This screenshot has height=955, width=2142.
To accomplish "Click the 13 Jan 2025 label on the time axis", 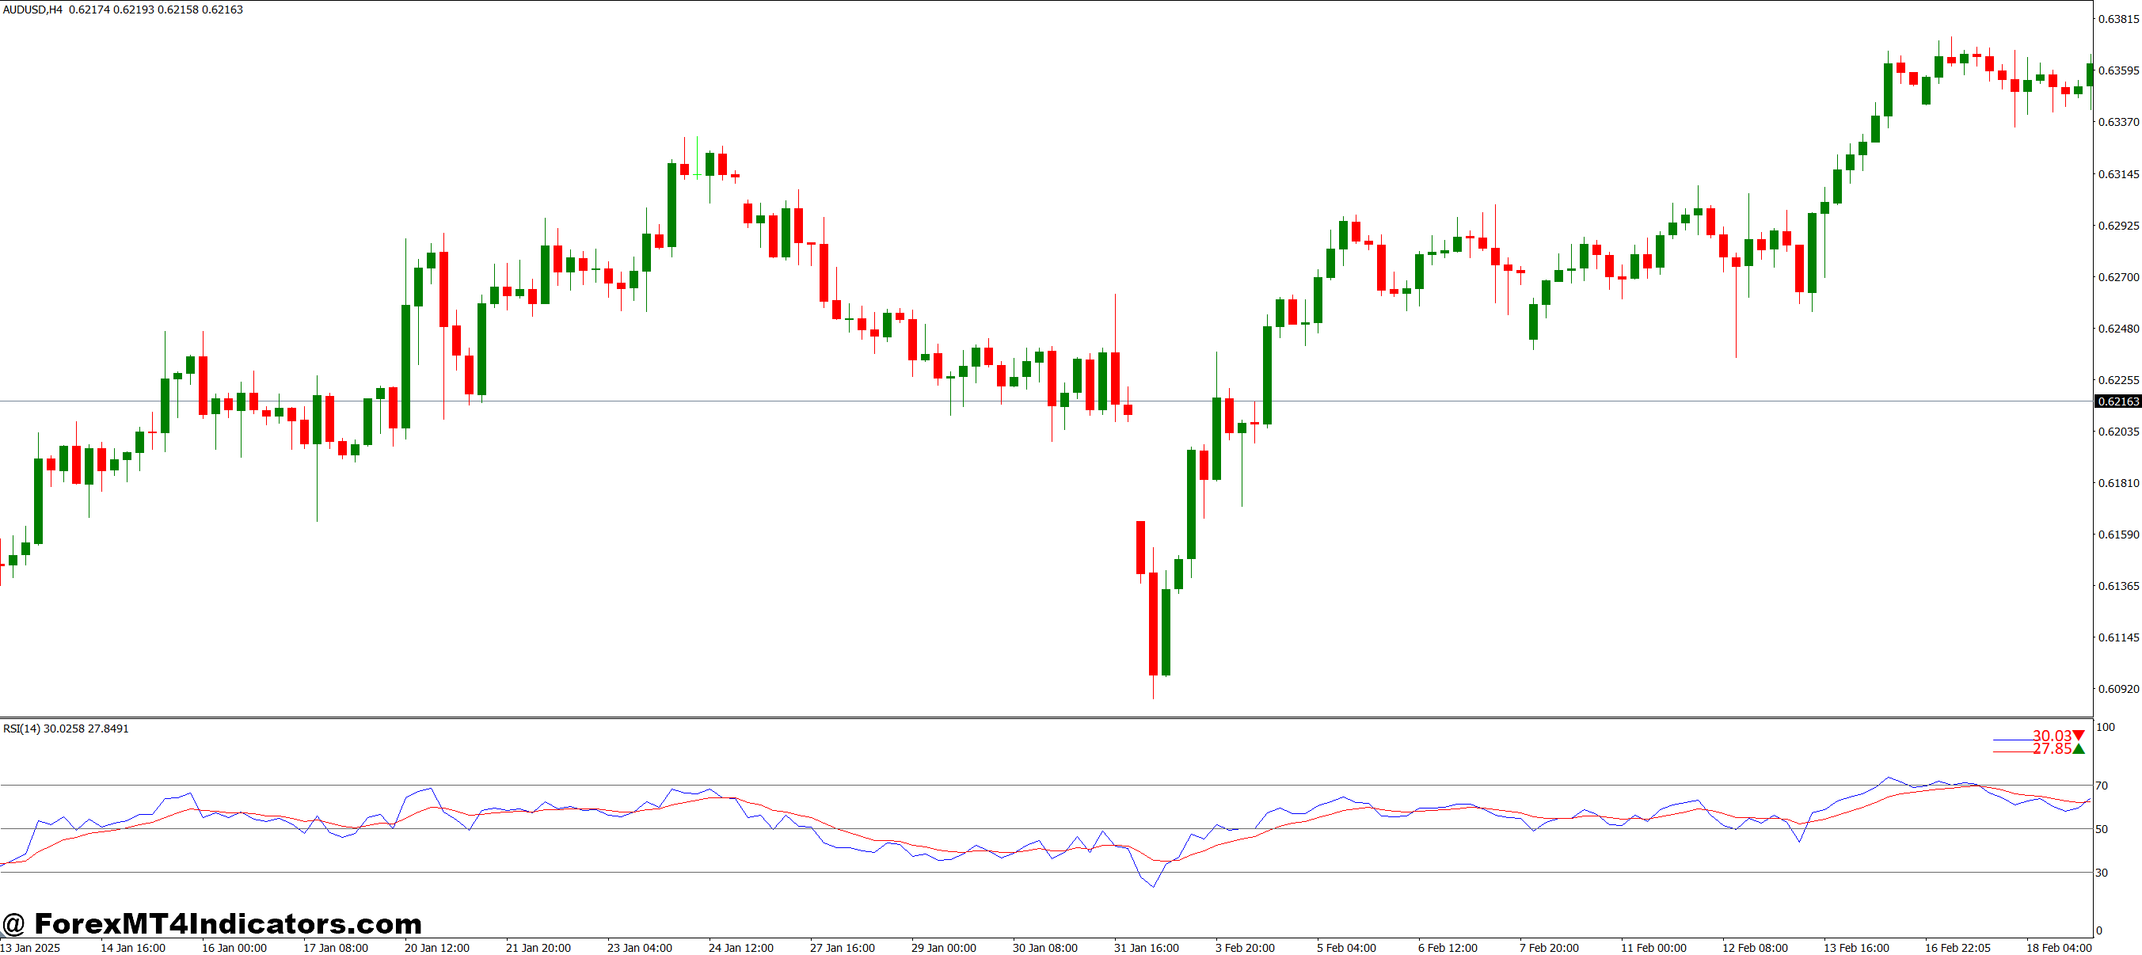I will pos(29,948).
